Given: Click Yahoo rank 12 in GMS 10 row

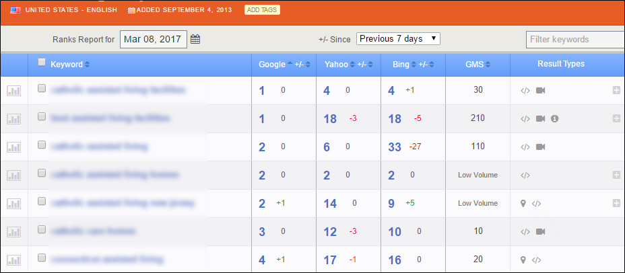Looking at the screenshot, I should click(330, 232).
